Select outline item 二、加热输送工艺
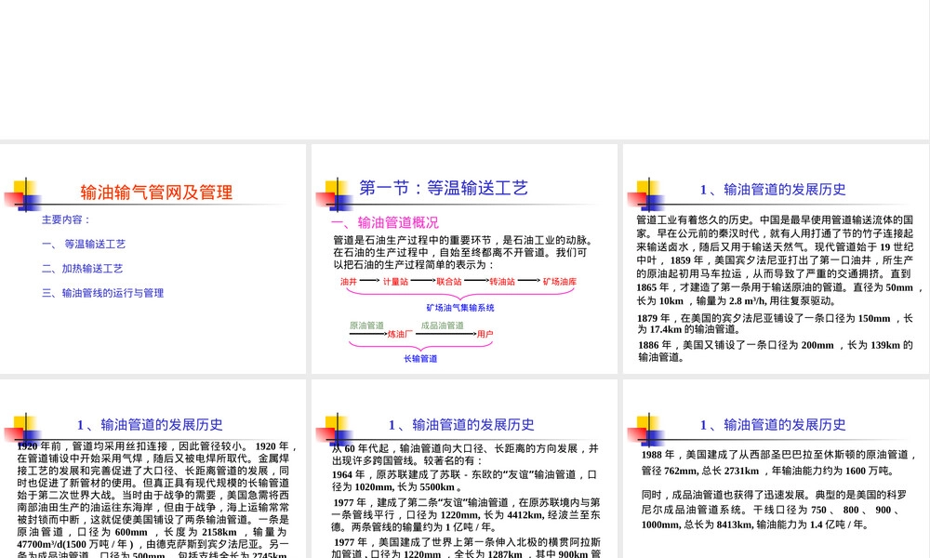The image size is (930, 558). (x=83, y=268)
